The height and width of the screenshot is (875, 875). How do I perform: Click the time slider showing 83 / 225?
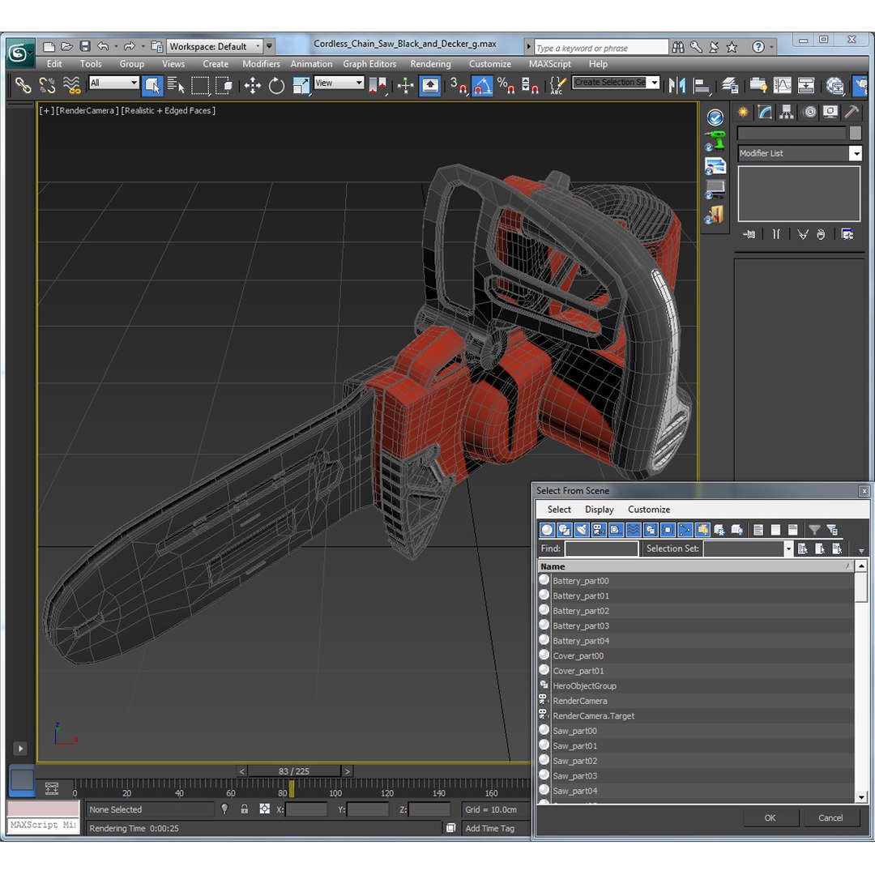click(x=294, y=771)
